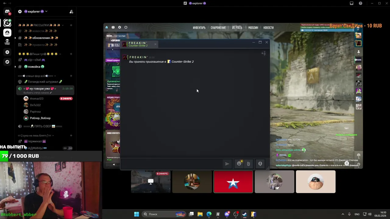This screenshot has height=219, width=390.
Task: Click add friend to chat icon
Action: pyautogui.click(x=264, y=54)
